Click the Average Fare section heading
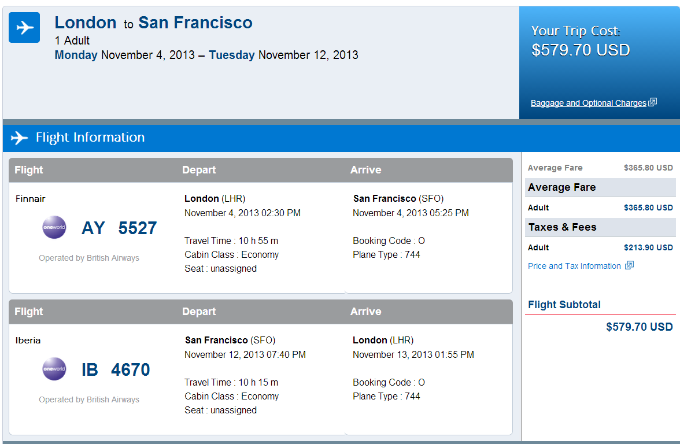 click(x=561, y=187)
